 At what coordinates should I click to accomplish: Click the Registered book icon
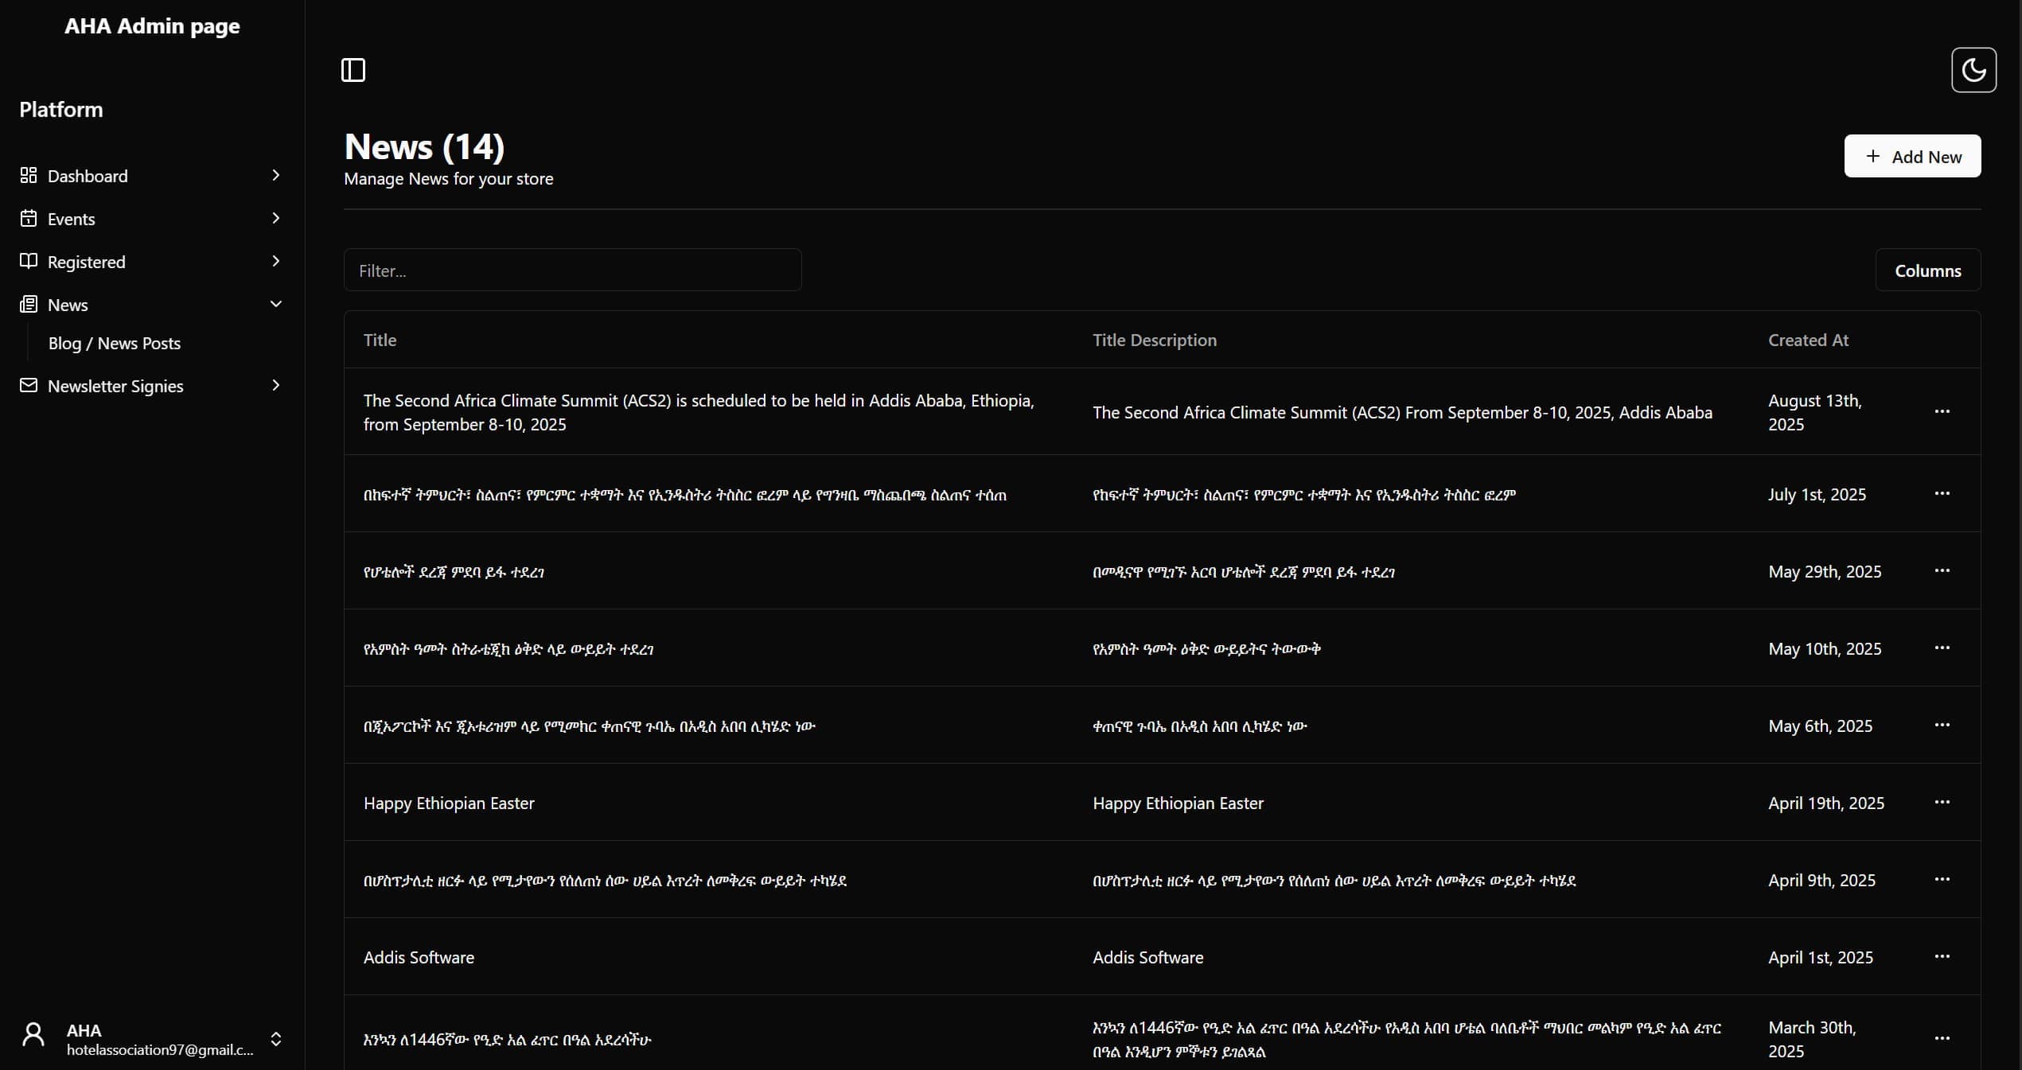click(x=29, y=261)
